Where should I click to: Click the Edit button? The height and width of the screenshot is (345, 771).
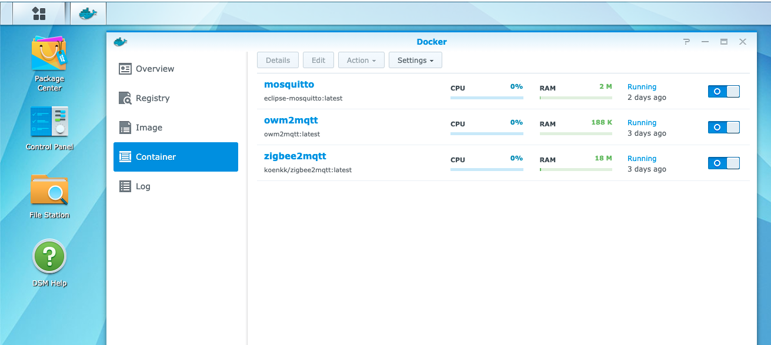[318, 60]
